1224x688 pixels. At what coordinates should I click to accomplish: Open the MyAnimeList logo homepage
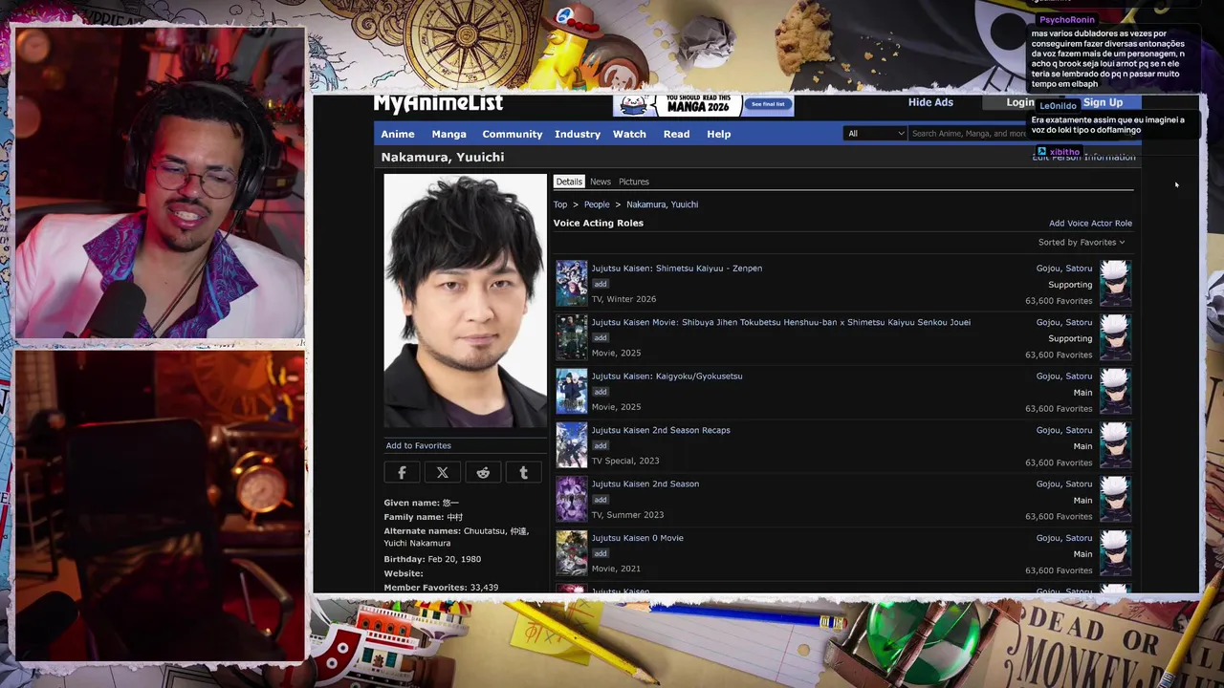[438, 104]
